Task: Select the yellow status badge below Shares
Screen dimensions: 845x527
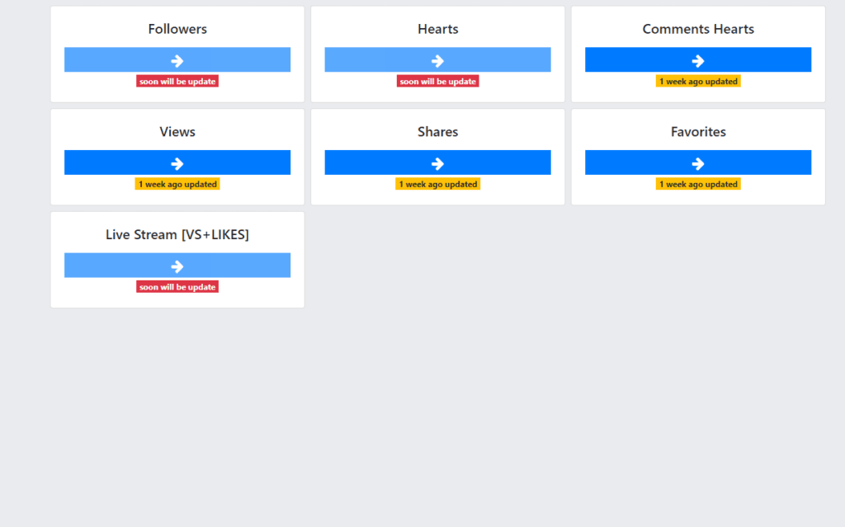Action: (x=437, y=185)
